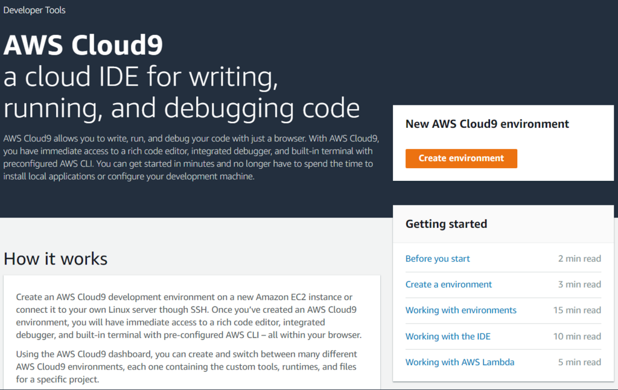Open Working with environments link

coord(460,310)
